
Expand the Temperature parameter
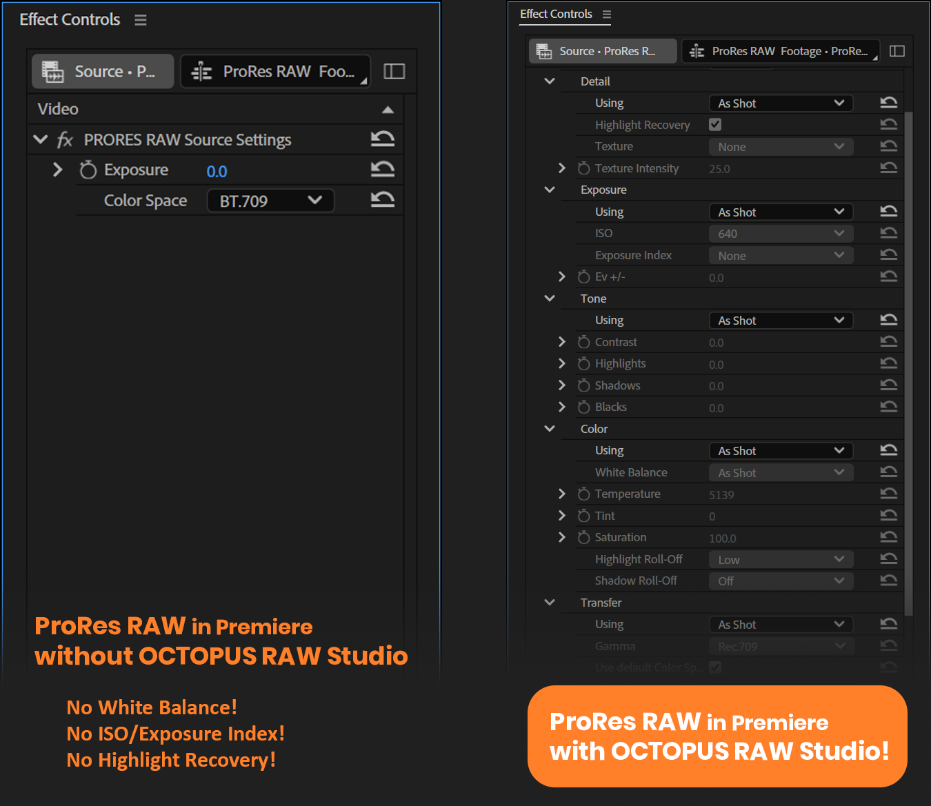point(562,494)
